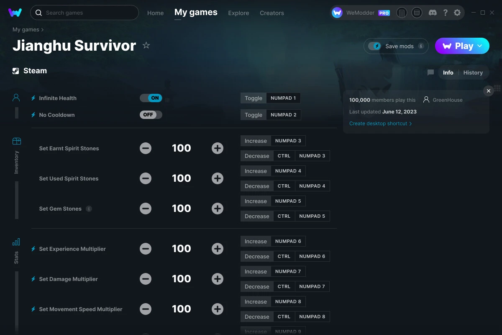Increase Set Movement Speed Multiplier with plus

pyautogui.click(x=218, y=309)
